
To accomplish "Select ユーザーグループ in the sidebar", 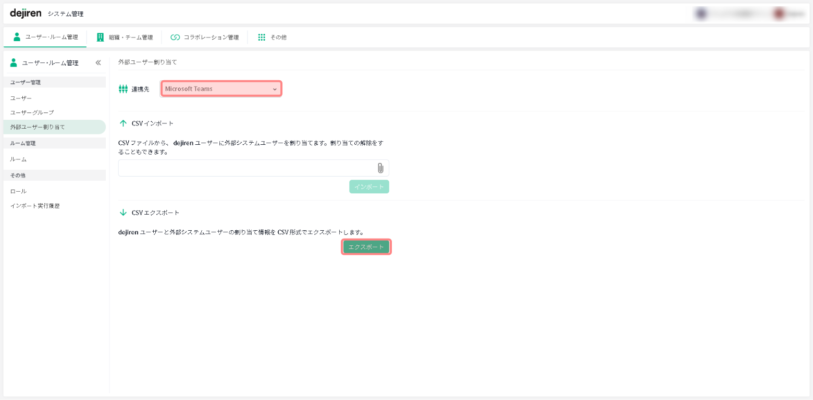I will [x=32, y=113].
